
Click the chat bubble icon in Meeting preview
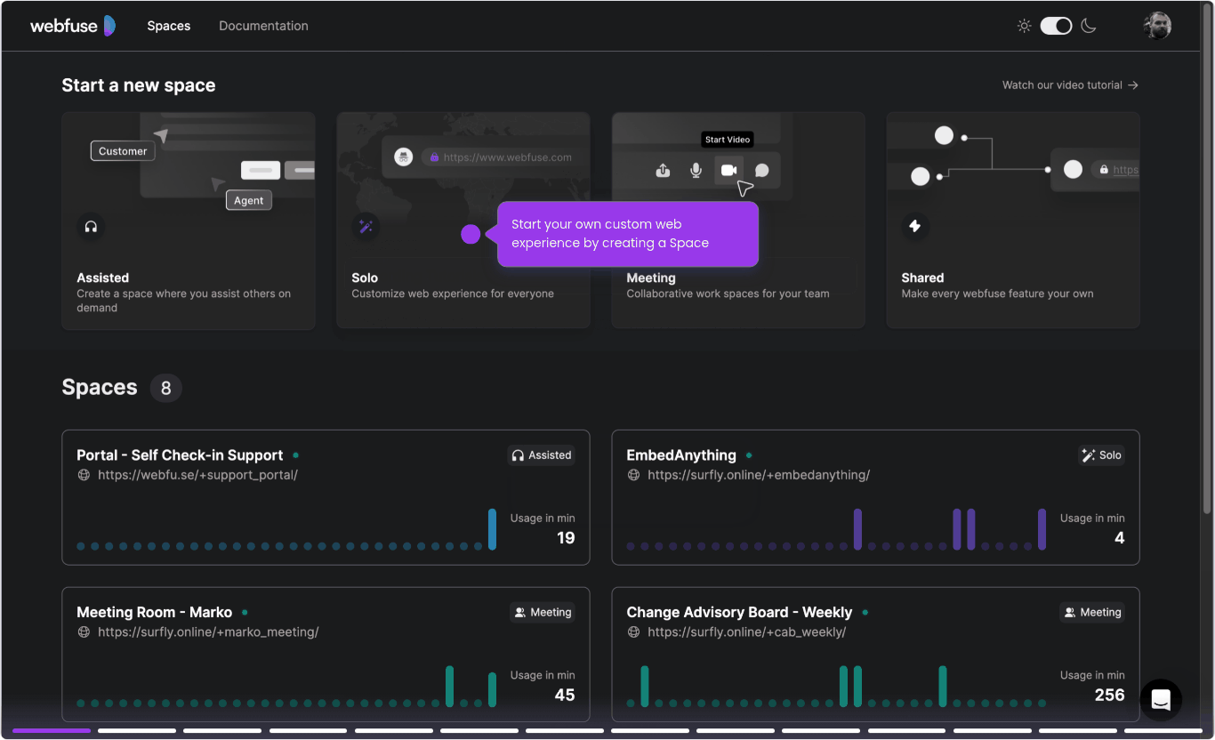point(762,170)
